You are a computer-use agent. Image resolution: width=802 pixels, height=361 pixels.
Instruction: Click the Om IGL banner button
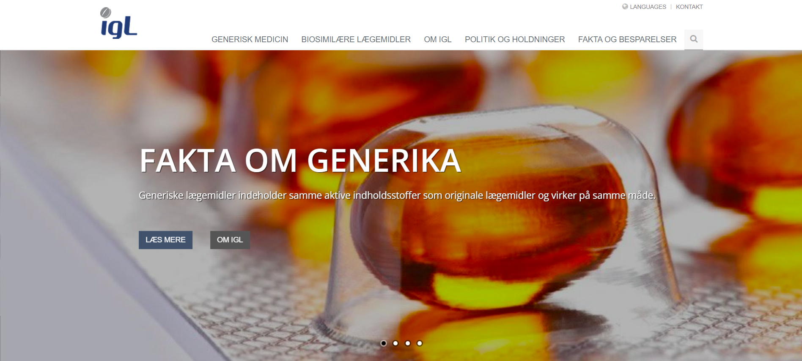(x=230, y=240)
